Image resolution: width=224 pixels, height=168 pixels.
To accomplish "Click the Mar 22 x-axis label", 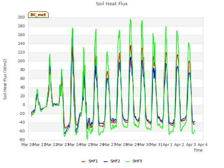I will click(x=51, y=145).
